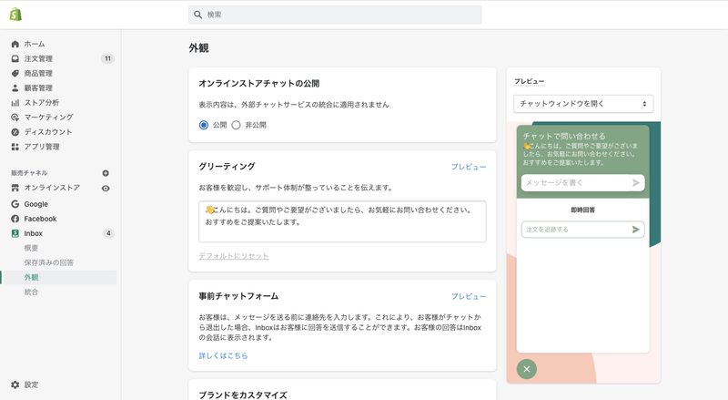Open the チャットウィンドウを開く preview dropdown
728x400 pixels.
point(583,104)
